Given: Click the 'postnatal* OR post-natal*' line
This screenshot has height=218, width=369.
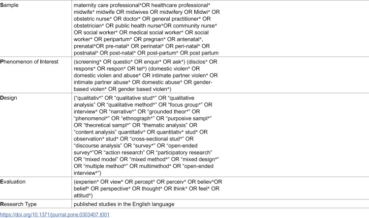Looking at the screenshot, I should [146, 53].
